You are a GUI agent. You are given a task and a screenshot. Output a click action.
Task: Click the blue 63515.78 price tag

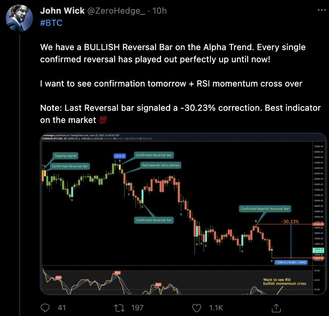pos(119,156)
